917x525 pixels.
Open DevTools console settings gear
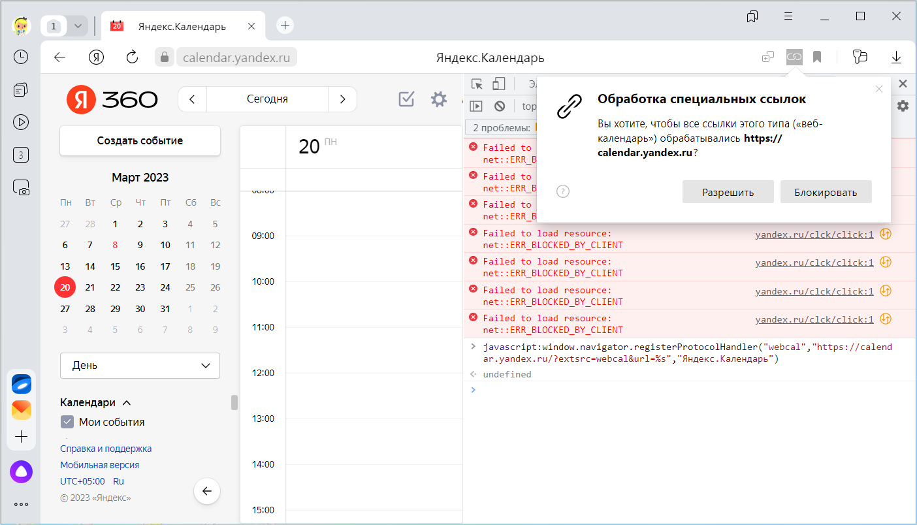pos(903,106)
